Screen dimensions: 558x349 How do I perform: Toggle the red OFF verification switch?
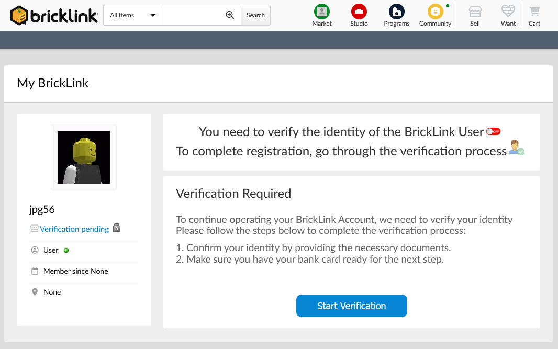coord(493,131)
